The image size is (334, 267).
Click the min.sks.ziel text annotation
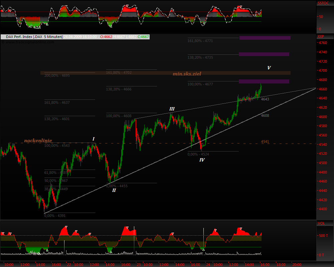[187, 73]
